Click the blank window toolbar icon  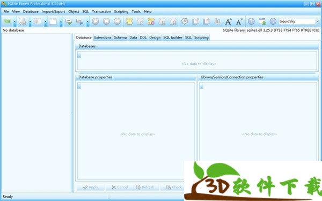[x=53, y=21]
